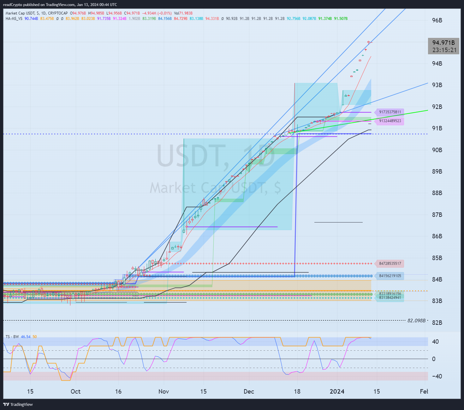
Task: Click the 93B price axis label
Action: (437, 85)
